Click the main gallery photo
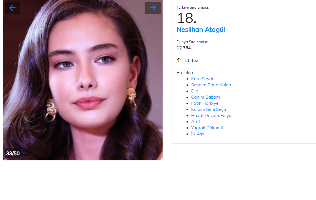This screenshot has height=200, width=316. pos(83,80)
